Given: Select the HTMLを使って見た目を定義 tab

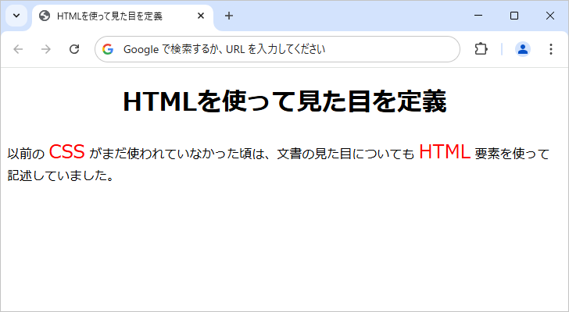Looking at the screenshot, I should pyautogui.click(x=117, y=16).
